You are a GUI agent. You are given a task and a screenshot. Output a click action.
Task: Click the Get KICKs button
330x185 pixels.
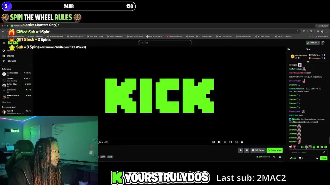click(313, 43)
